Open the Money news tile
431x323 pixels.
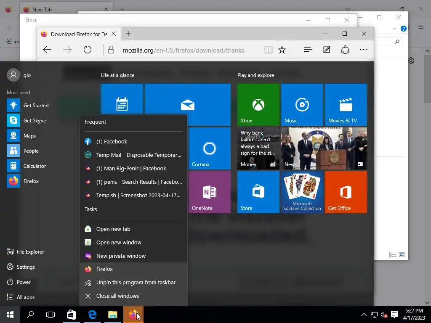(x=258, y=148)
